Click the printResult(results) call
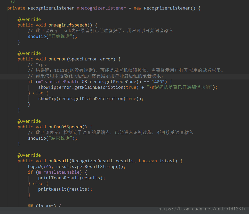The width and height of the screenshot is (249, 214). click(65, 189)
